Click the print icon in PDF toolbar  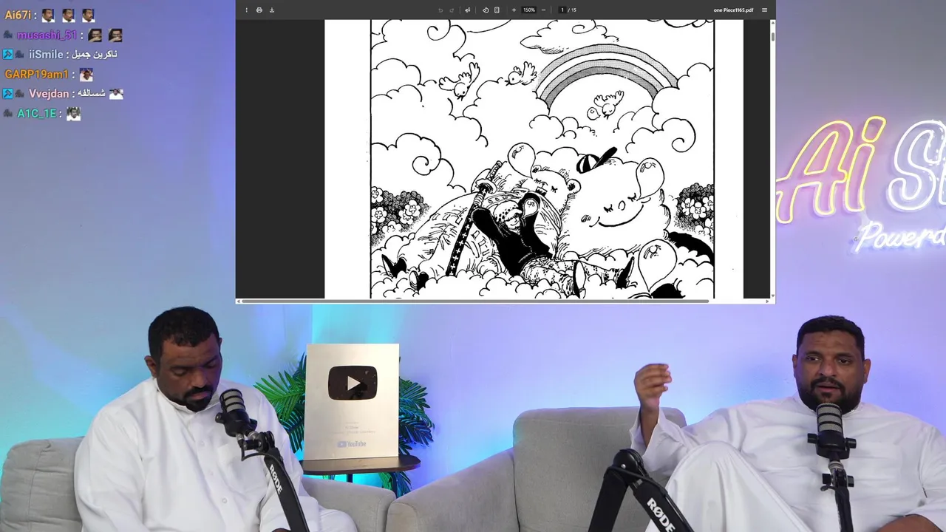coord(259,10)
